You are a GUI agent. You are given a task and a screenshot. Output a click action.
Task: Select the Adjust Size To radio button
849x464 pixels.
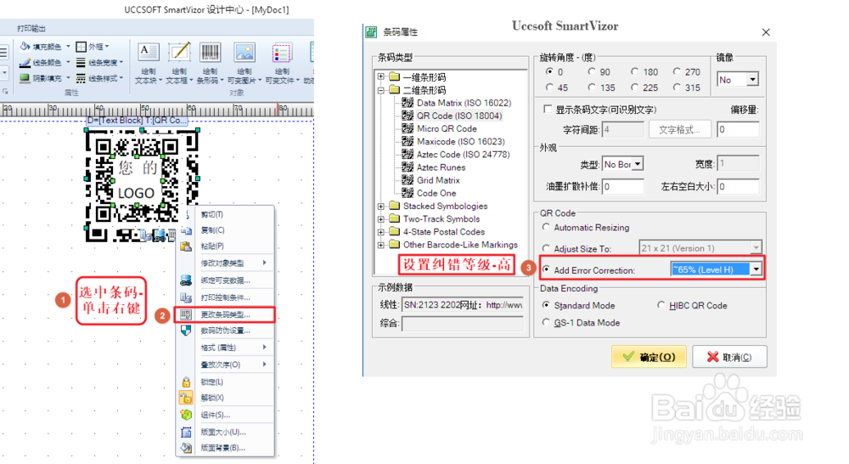coord(546,248)
